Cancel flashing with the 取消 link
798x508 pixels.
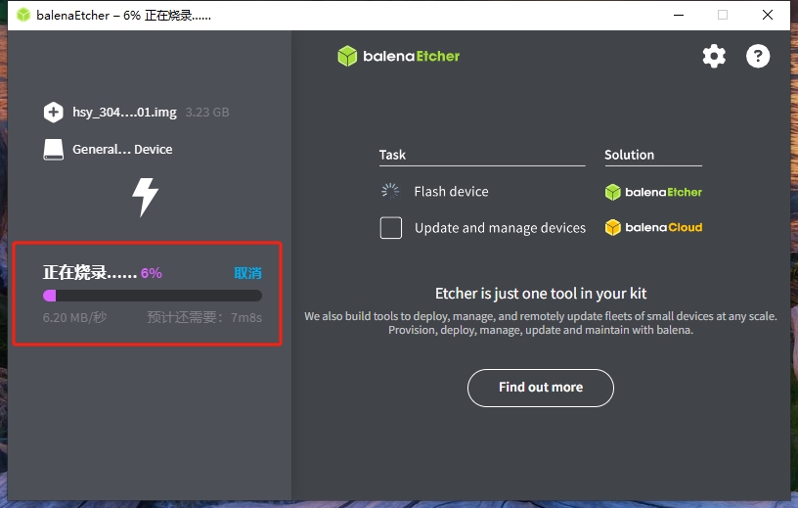(x=247, y=273)
